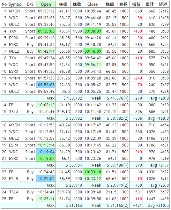
Task: Click the B/S column header
Action: point(30,4)
